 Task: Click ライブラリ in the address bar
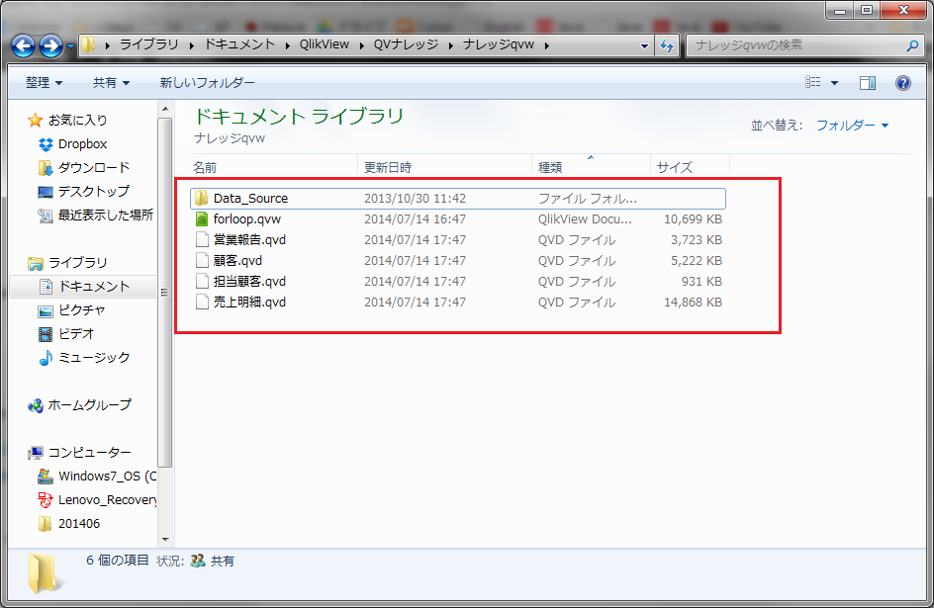[x=149, y=44]
